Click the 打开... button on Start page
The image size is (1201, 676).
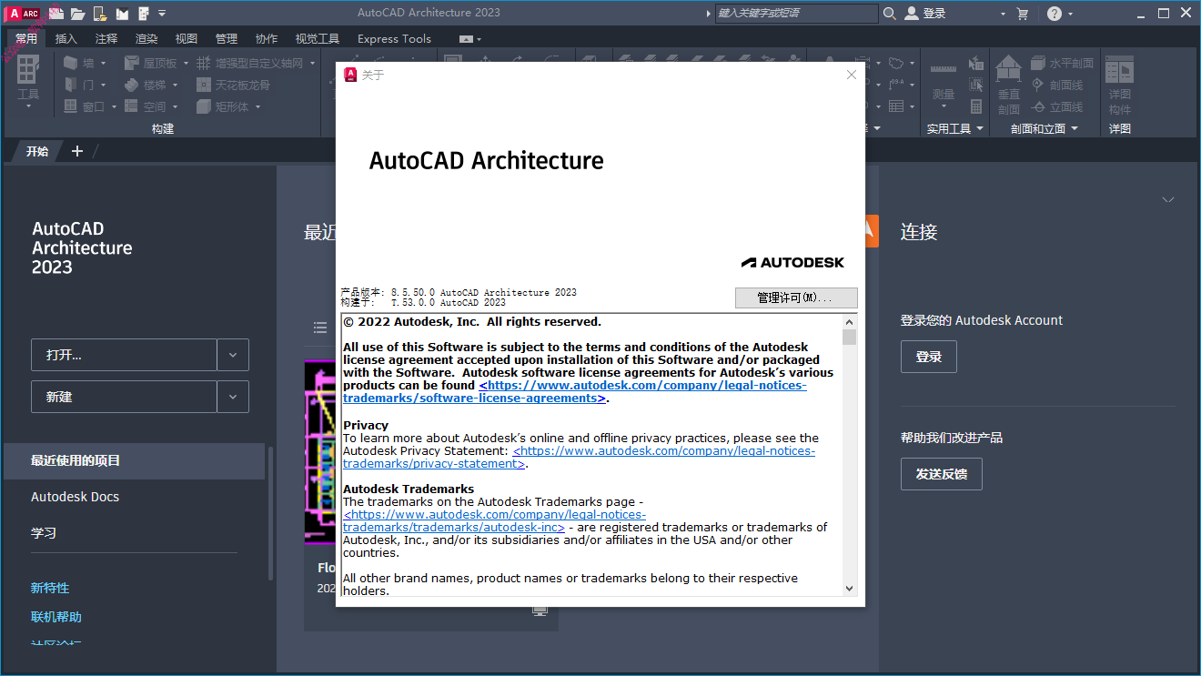tap(124, 355)
